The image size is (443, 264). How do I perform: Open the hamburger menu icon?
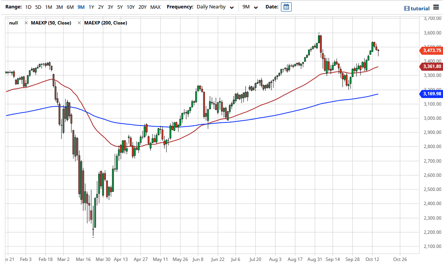(x=436, y=7)
